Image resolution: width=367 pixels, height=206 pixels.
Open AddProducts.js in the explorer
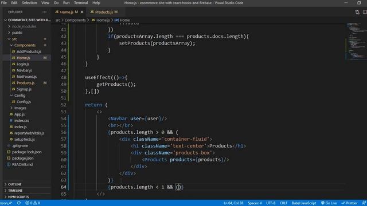click(29, 51)
